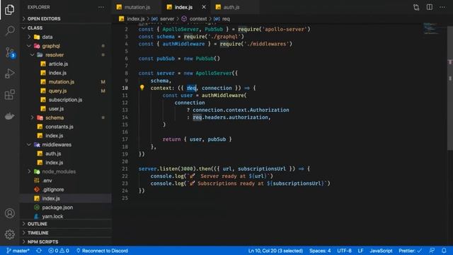Open the feedback icon in status bar
Viewport: 453px width, 255px height.
(x=432, y=251)
